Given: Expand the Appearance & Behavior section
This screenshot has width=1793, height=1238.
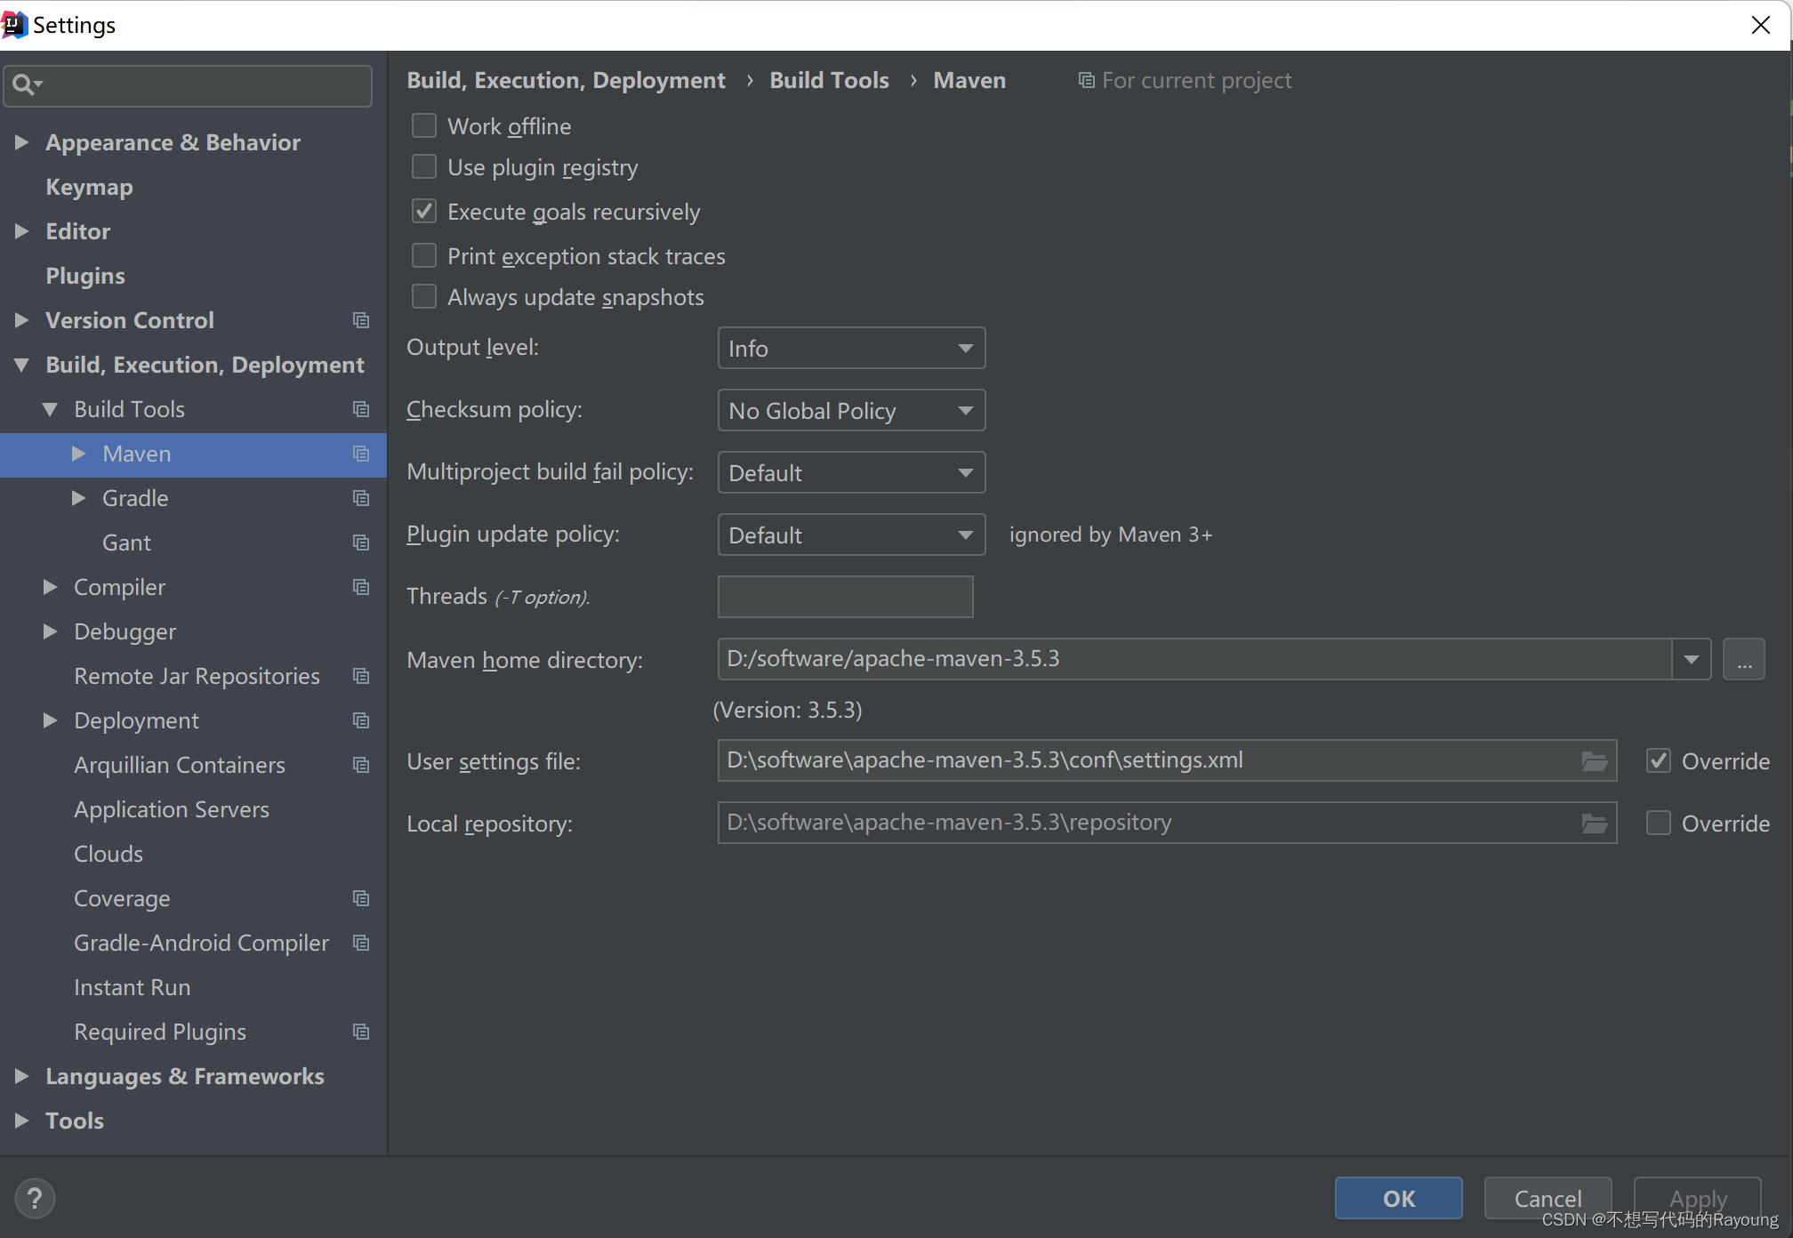Looking at the screenshot, I should [25, 141].
